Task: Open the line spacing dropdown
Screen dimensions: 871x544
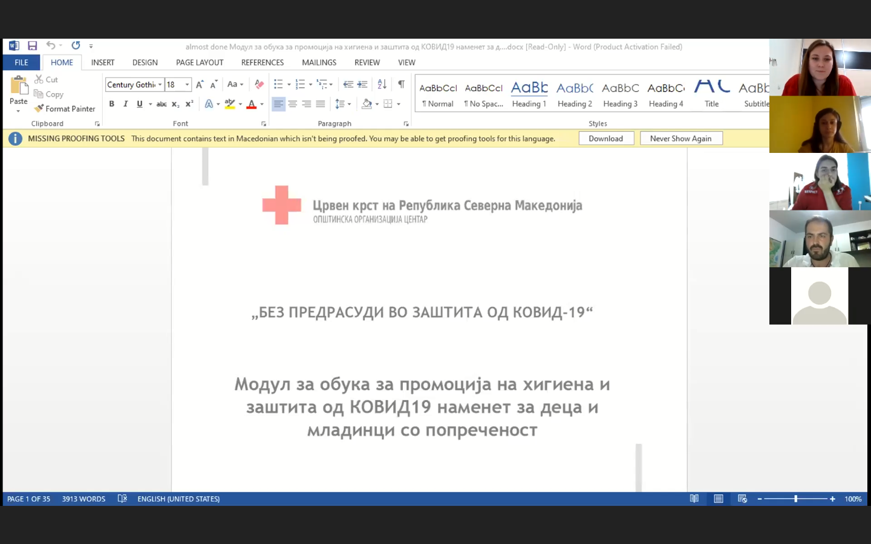Action: [x=342, y=104]
